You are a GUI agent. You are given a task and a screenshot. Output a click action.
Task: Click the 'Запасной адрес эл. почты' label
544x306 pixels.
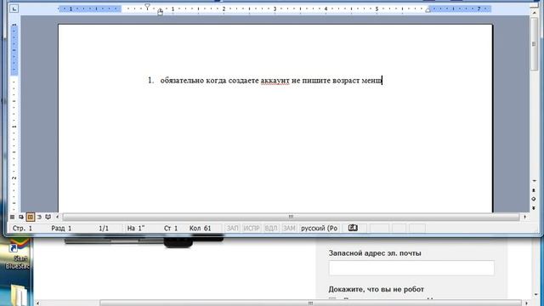[375, 253]
